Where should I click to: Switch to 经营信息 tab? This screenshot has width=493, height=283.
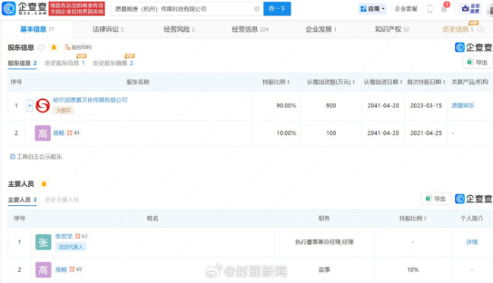coord(250,30)
